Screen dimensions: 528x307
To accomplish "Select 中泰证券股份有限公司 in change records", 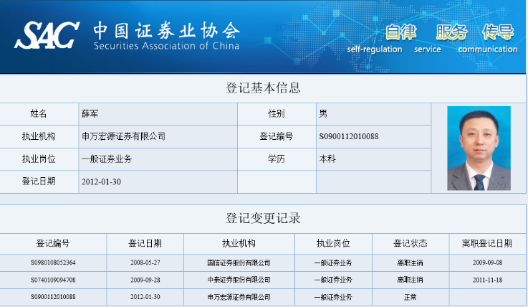I will tap(239, 280).
